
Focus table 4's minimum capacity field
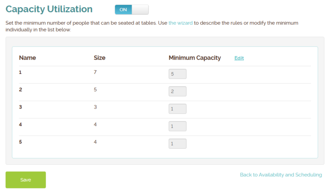pyautogui.click(x=177, y=126)
